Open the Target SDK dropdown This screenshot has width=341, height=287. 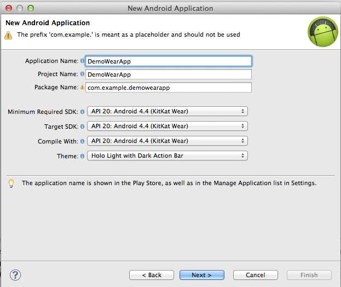coord(167,127)
